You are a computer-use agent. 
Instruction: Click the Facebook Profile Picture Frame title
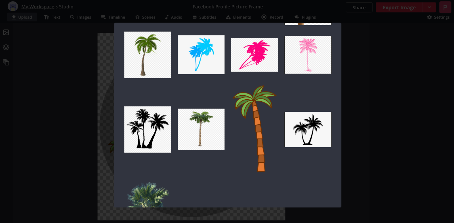pos(228,7)
